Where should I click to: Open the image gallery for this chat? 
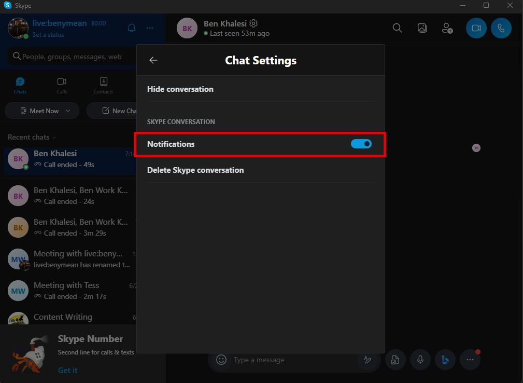coord(422,28)
